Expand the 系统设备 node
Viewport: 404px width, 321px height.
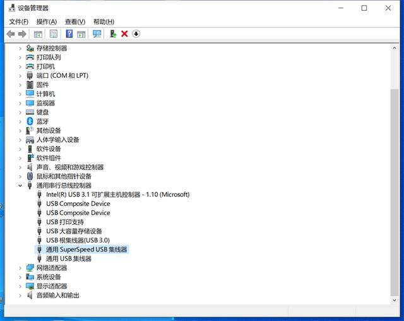[20, 277]
